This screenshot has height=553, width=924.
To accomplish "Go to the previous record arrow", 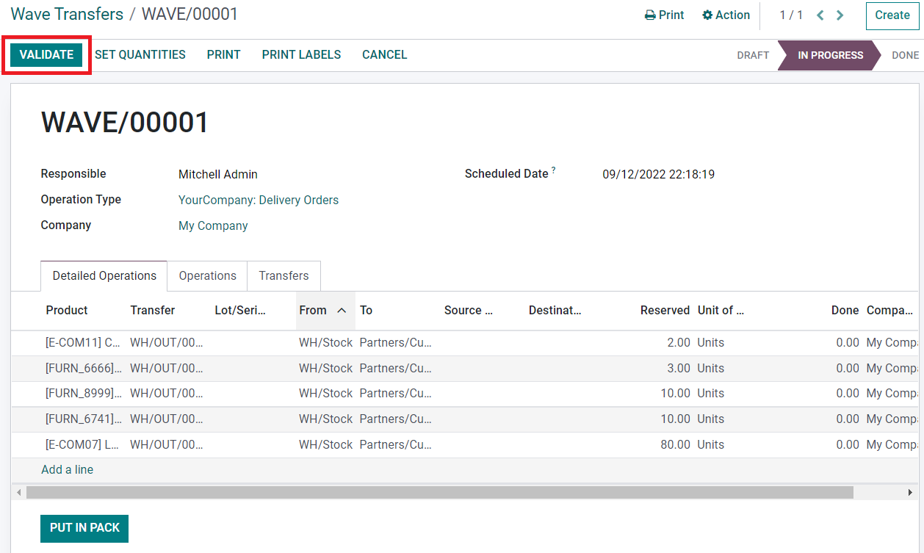I will click(x=820, y=15).
